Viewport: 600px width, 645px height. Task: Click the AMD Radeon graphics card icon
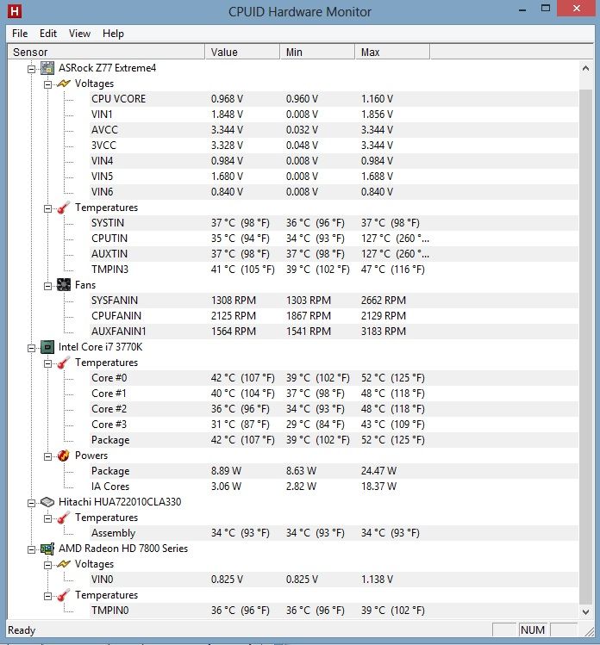[47, 549]
